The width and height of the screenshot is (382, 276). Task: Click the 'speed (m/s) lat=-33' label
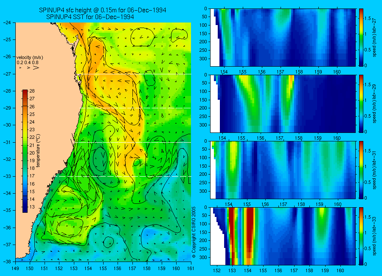pos(374,236)
